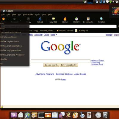Open the speaker music app in dock
This screenshot has width=119, height=119.
pos(89,115)
